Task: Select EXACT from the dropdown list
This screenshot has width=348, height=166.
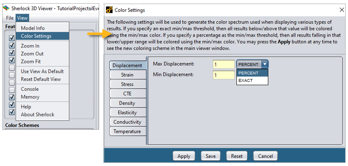Action: click(x=246, y=81)
